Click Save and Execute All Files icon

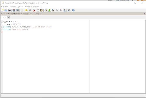click(x=64, y=10)
